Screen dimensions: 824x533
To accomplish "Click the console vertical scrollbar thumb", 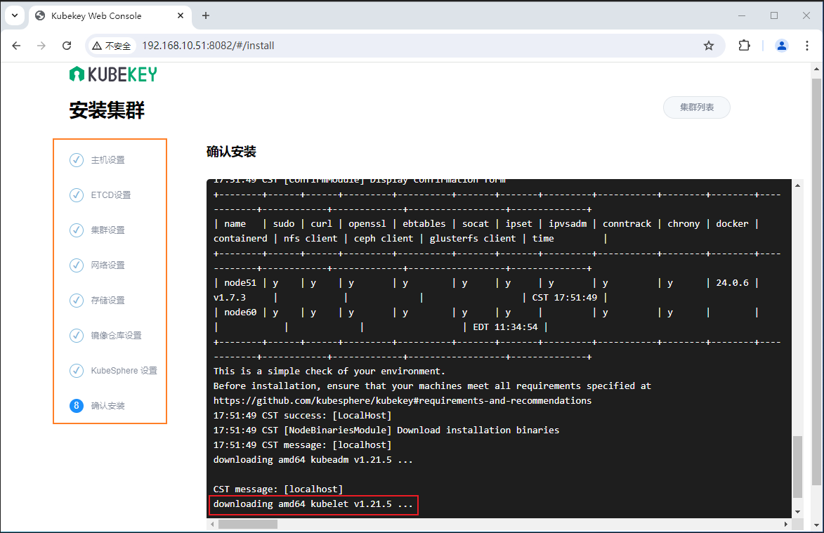I will point(798,466).
